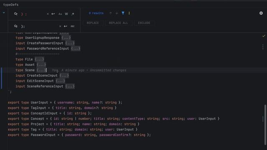Select the typeDefs breadcrumb
The width and height of the screenshot is (267, 150).
click(x=11, y=5)
